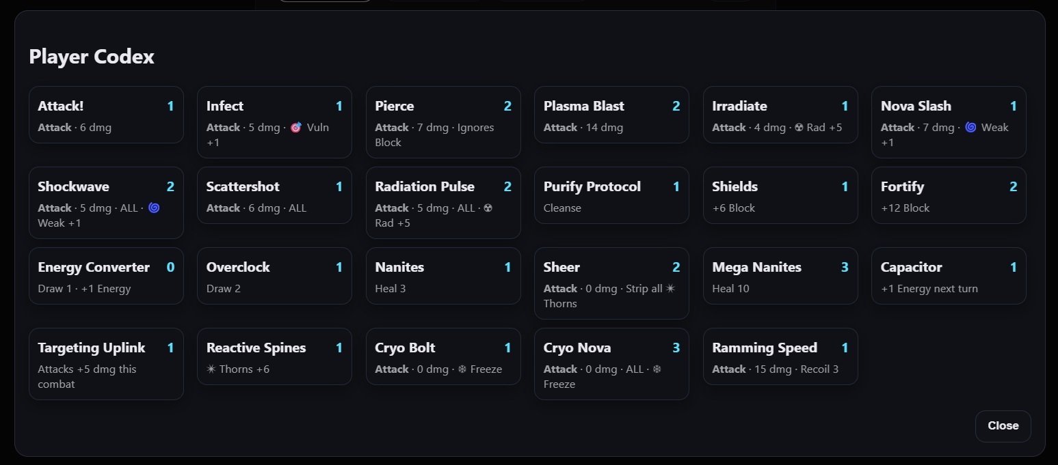The image size is (1058, 465).
Task: Choose the Fortify card
Action: (x=948, y=195)
